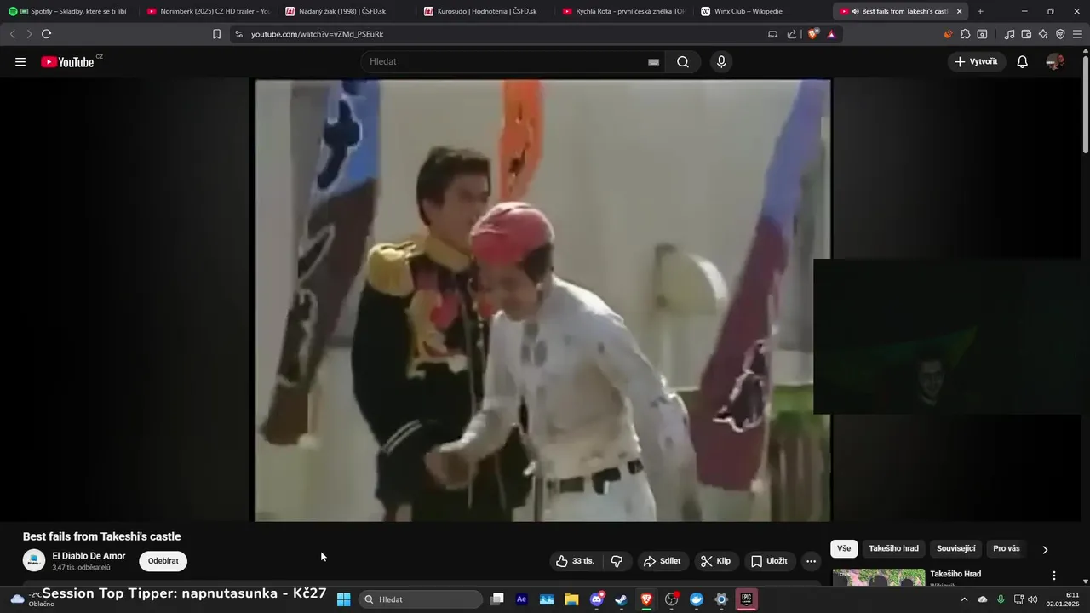
Task: Switch to the Winx Club Wikipedie tab
Action: click(x=760, y=11)
